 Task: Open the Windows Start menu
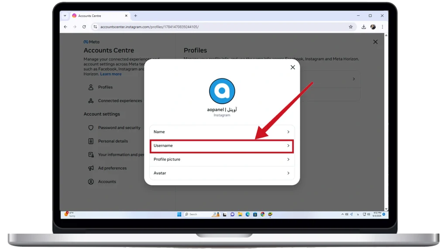(179, 214)
